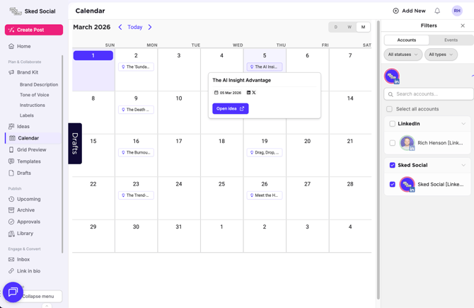Open the RH user avatar menu
Screen dimensions: 474x308
click(457, 11)
